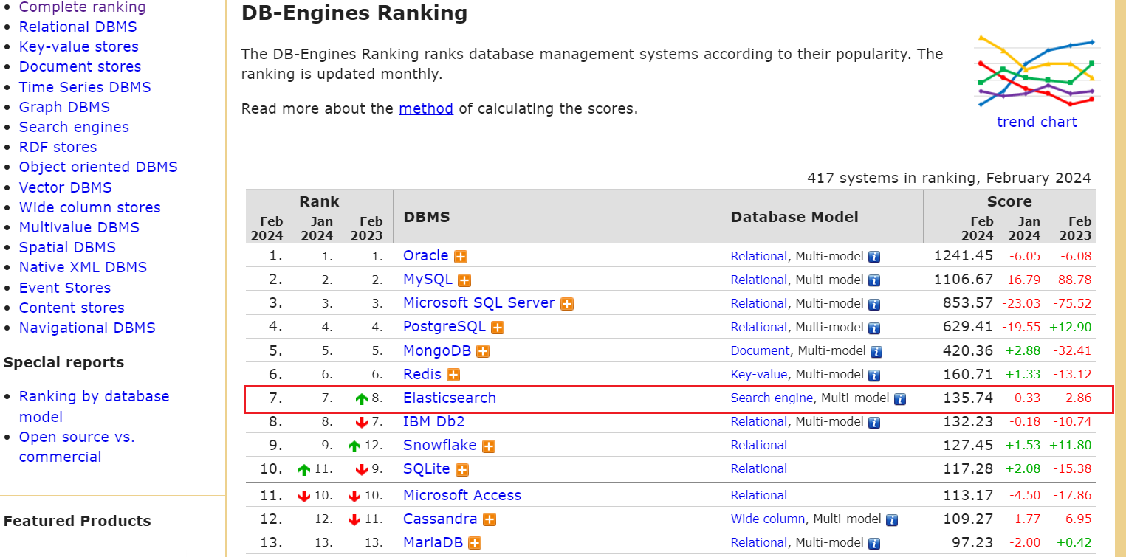Open the trend chart thumbnail image

(1037, 71)
